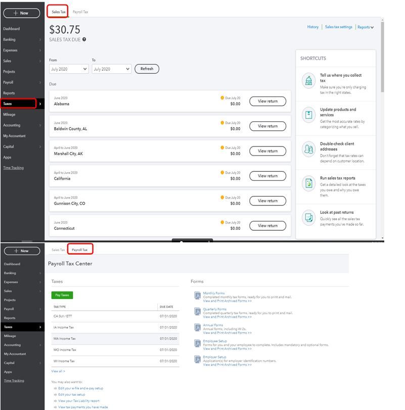Viewport: 405px width, 410px height.
Task: Select the MA Income Tax row
Action: point(115,339)
